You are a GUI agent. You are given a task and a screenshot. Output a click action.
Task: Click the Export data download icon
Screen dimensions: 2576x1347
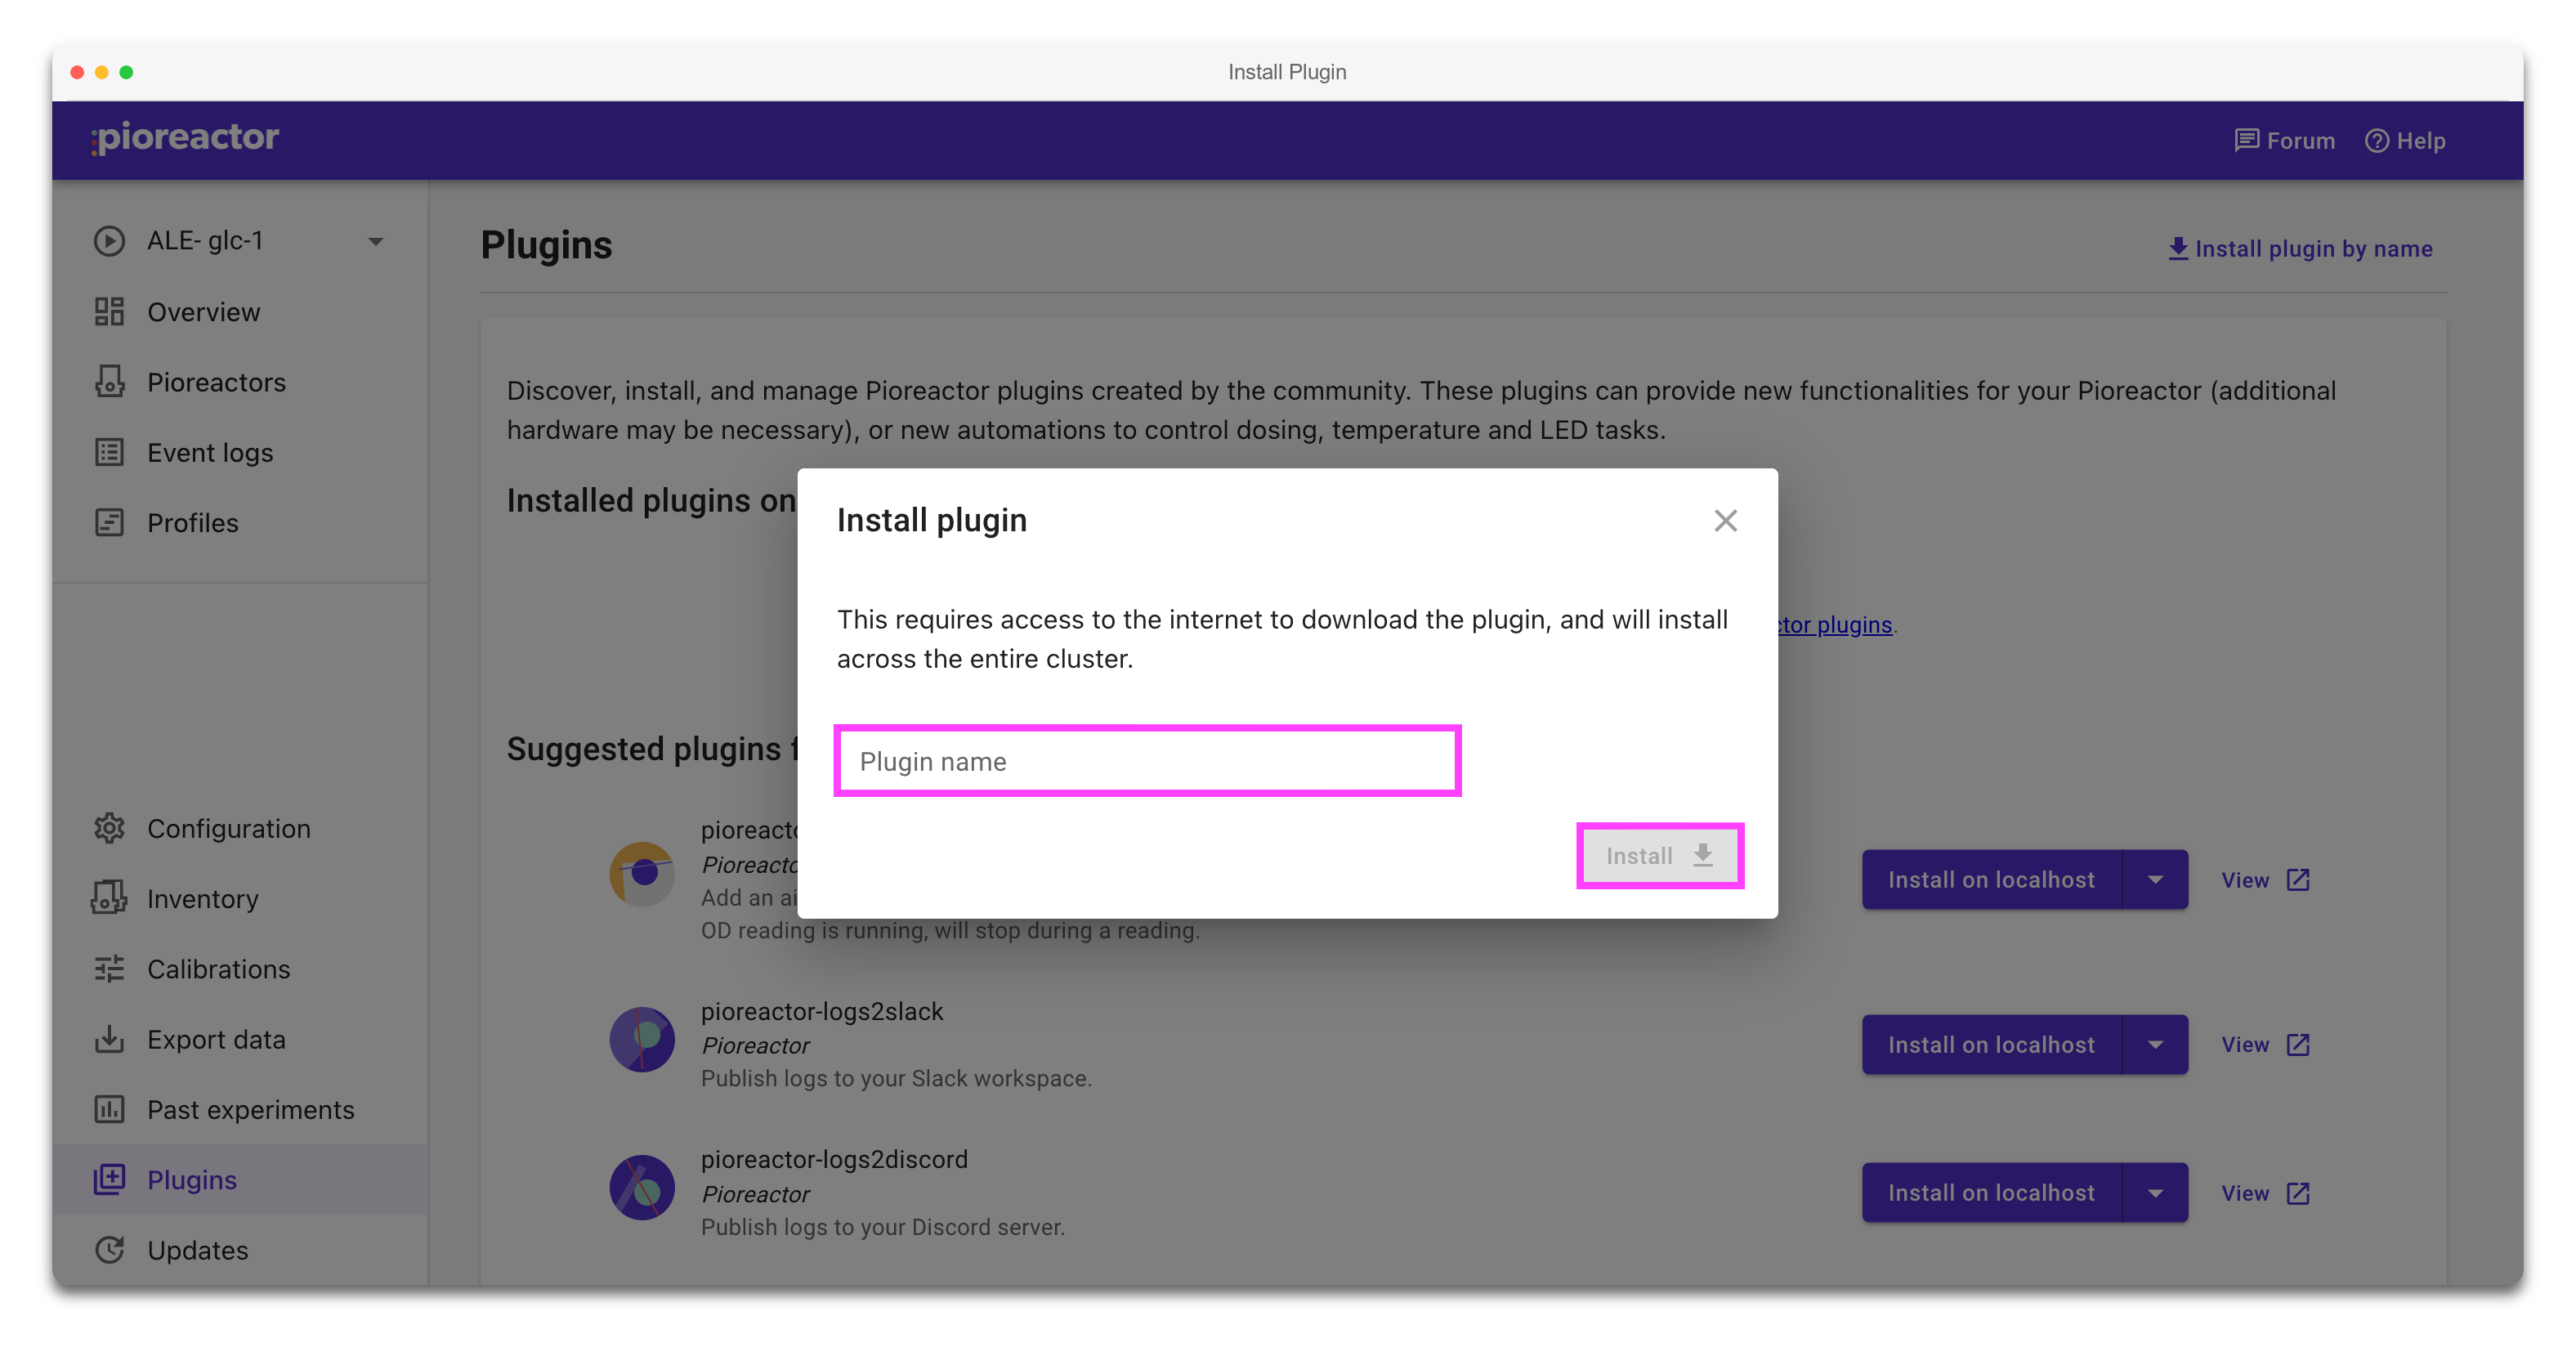click(109, 1039)
